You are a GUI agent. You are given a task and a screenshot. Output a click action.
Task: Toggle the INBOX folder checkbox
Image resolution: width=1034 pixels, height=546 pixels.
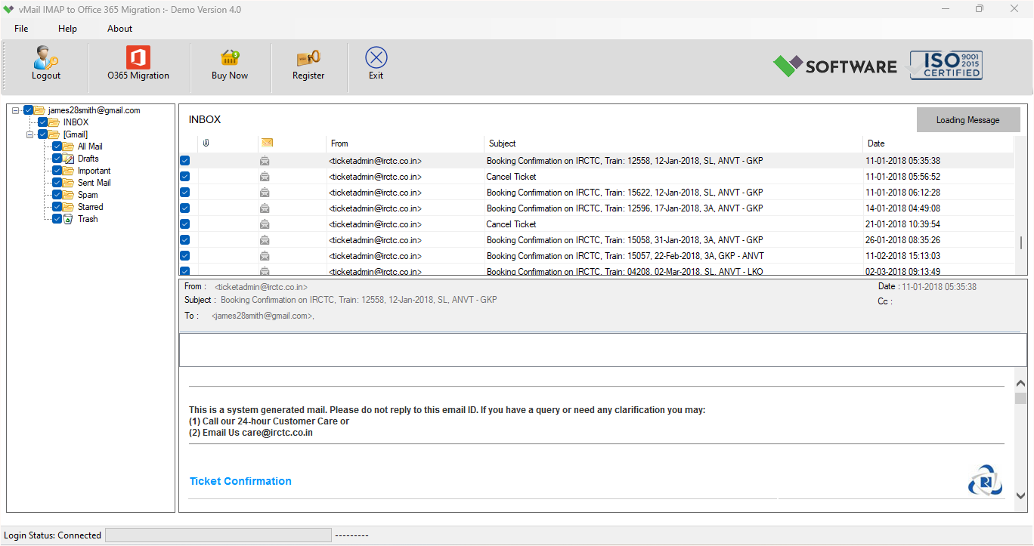click(x=43, y=122)
